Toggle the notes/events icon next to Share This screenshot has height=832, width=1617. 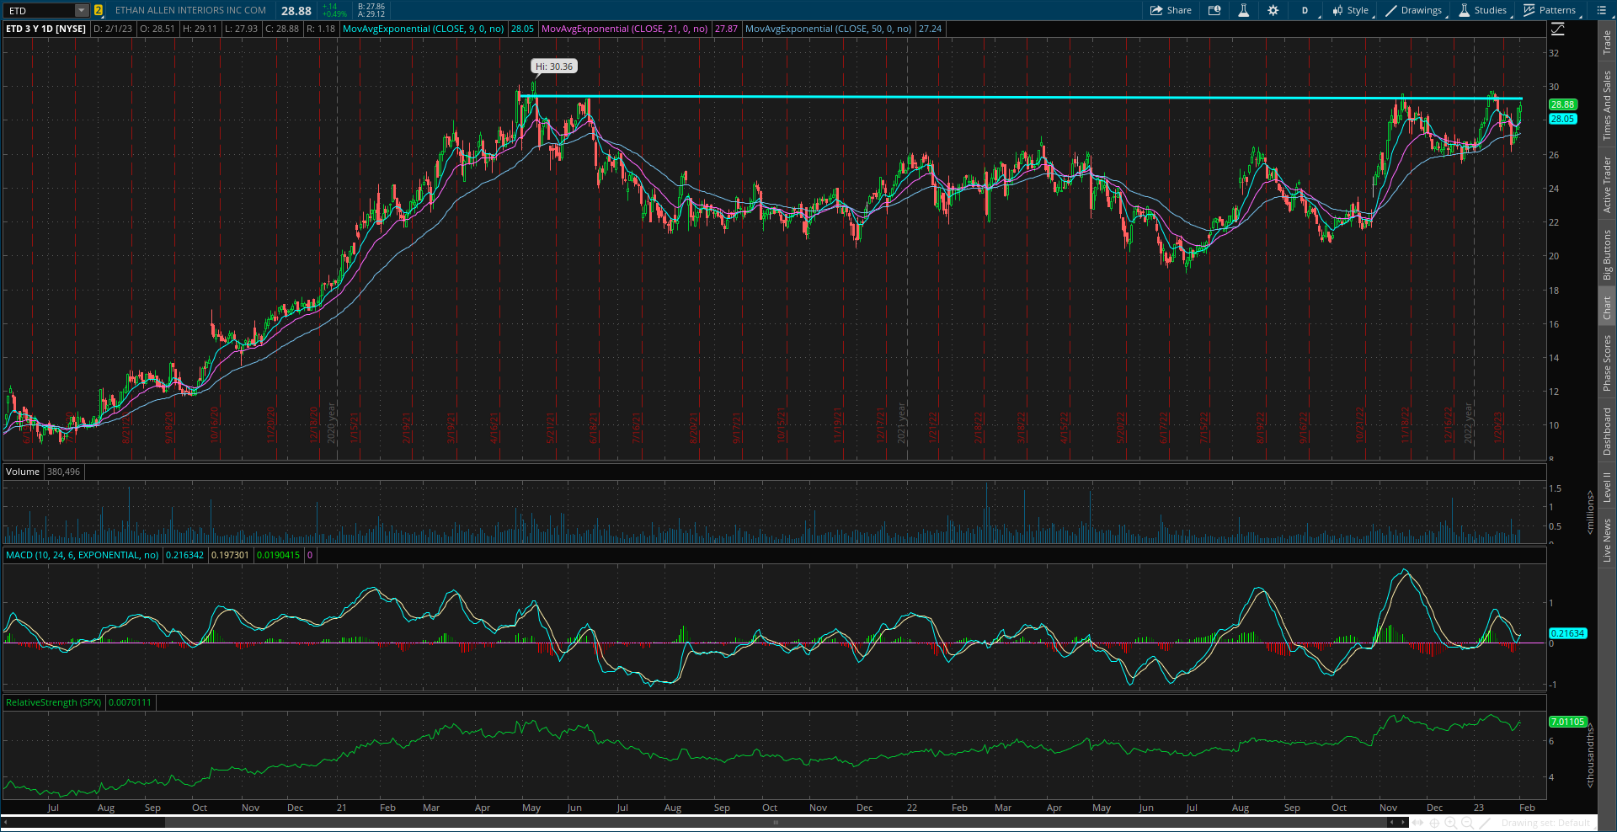click(x=1214, y=10)
